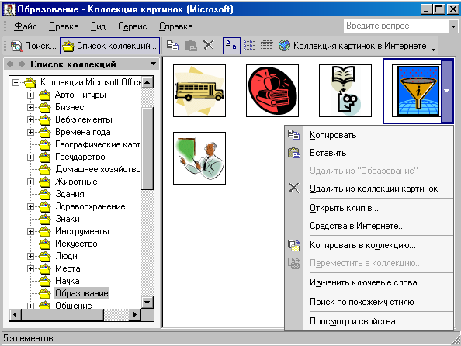
Task: Choose Копировать в коллекцию...
Action: click(369, 245)
